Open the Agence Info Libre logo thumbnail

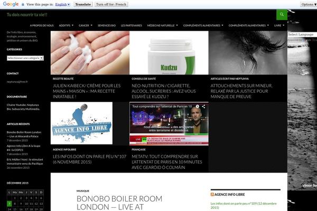coord(81,123)
